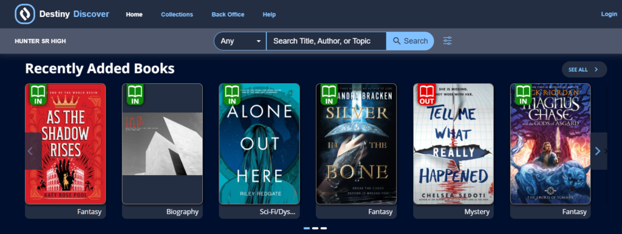This screenshot has height=234, width=622.
Task: Click the magnifying glass Search button
Action: pos(410,41)
